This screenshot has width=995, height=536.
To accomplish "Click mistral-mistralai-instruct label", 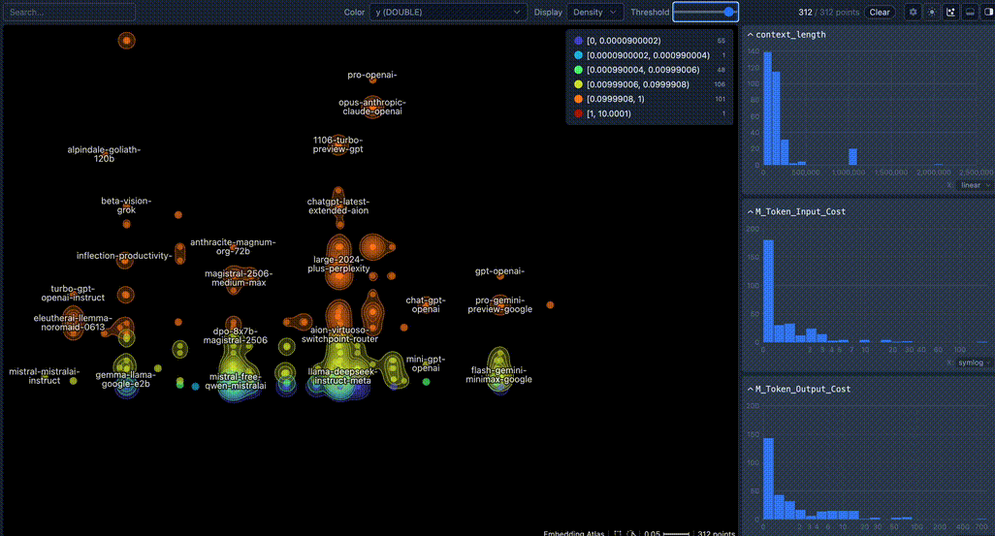I will (45, 376).
